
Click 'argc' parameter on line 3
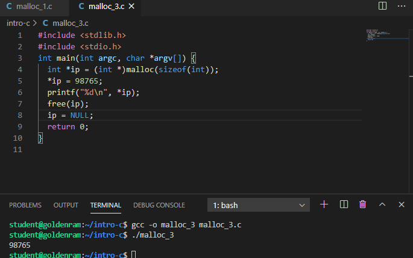pos(107,58)
